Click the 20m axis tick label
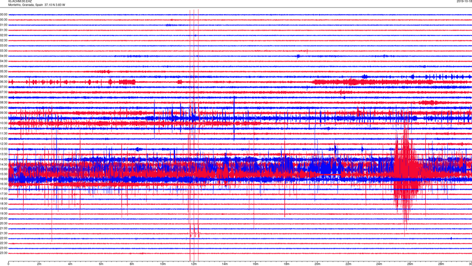Viewport: 472px width, 266px height. (317, 264)
